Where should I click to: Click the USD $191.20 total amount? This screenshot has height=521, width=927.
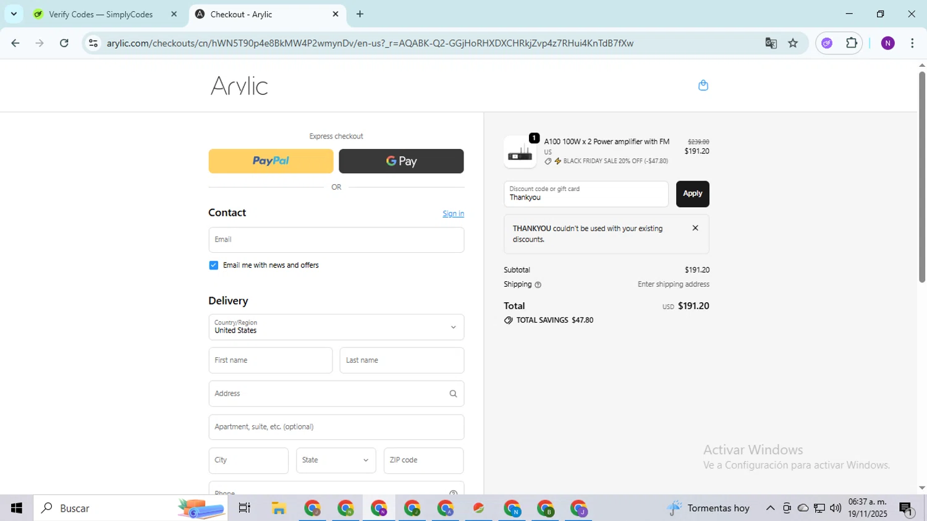(685, 306)
